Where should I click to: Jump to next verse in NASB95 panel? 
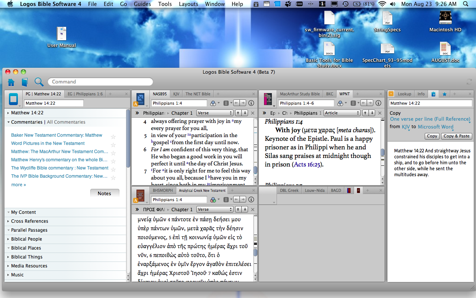click(x=245, y=113)
